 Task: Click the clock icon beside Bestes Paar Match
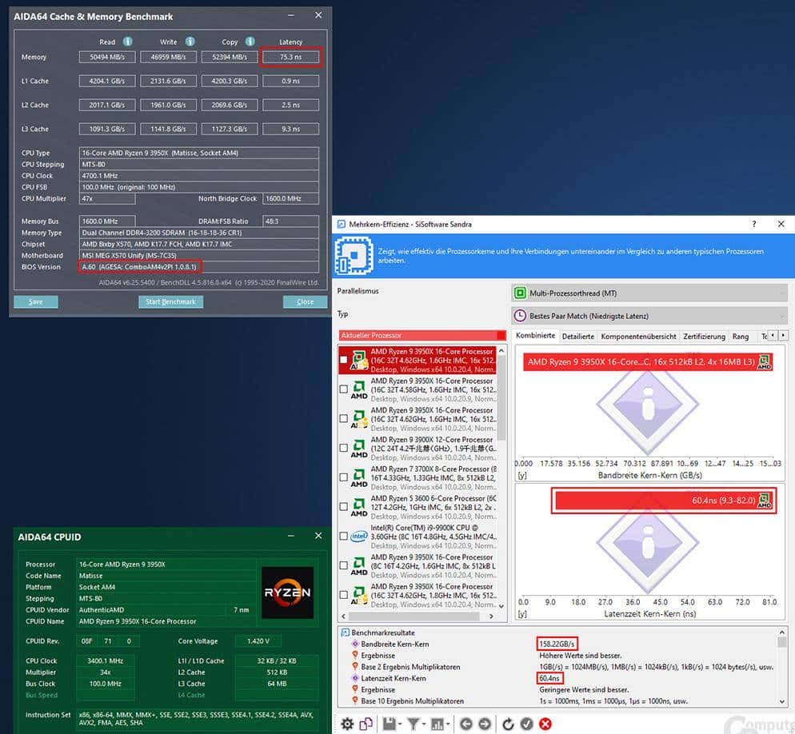tap(520, 316)
